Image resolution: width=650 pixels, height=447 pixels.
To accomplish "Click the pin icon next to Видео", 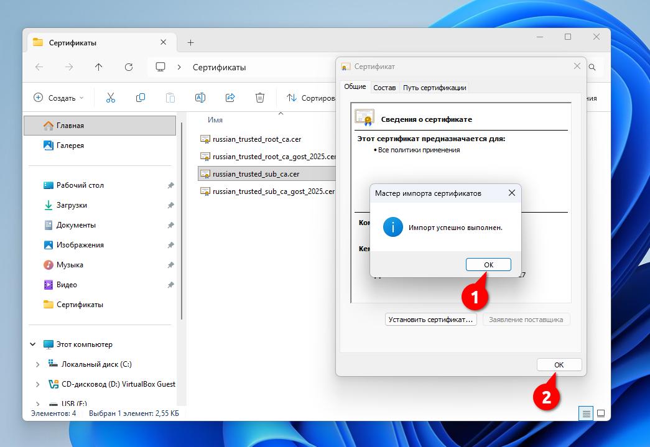I will (170, 285).
